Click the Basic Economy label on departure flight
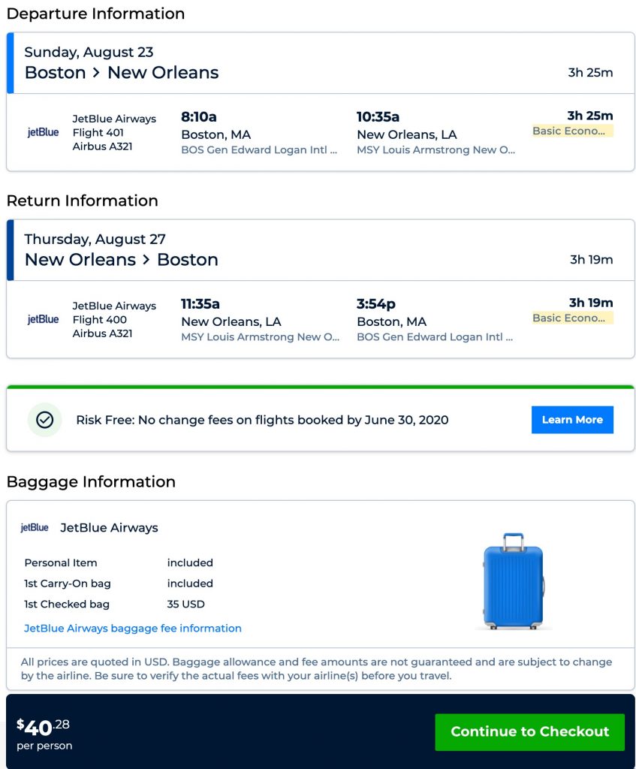 (x=572, y=131)
